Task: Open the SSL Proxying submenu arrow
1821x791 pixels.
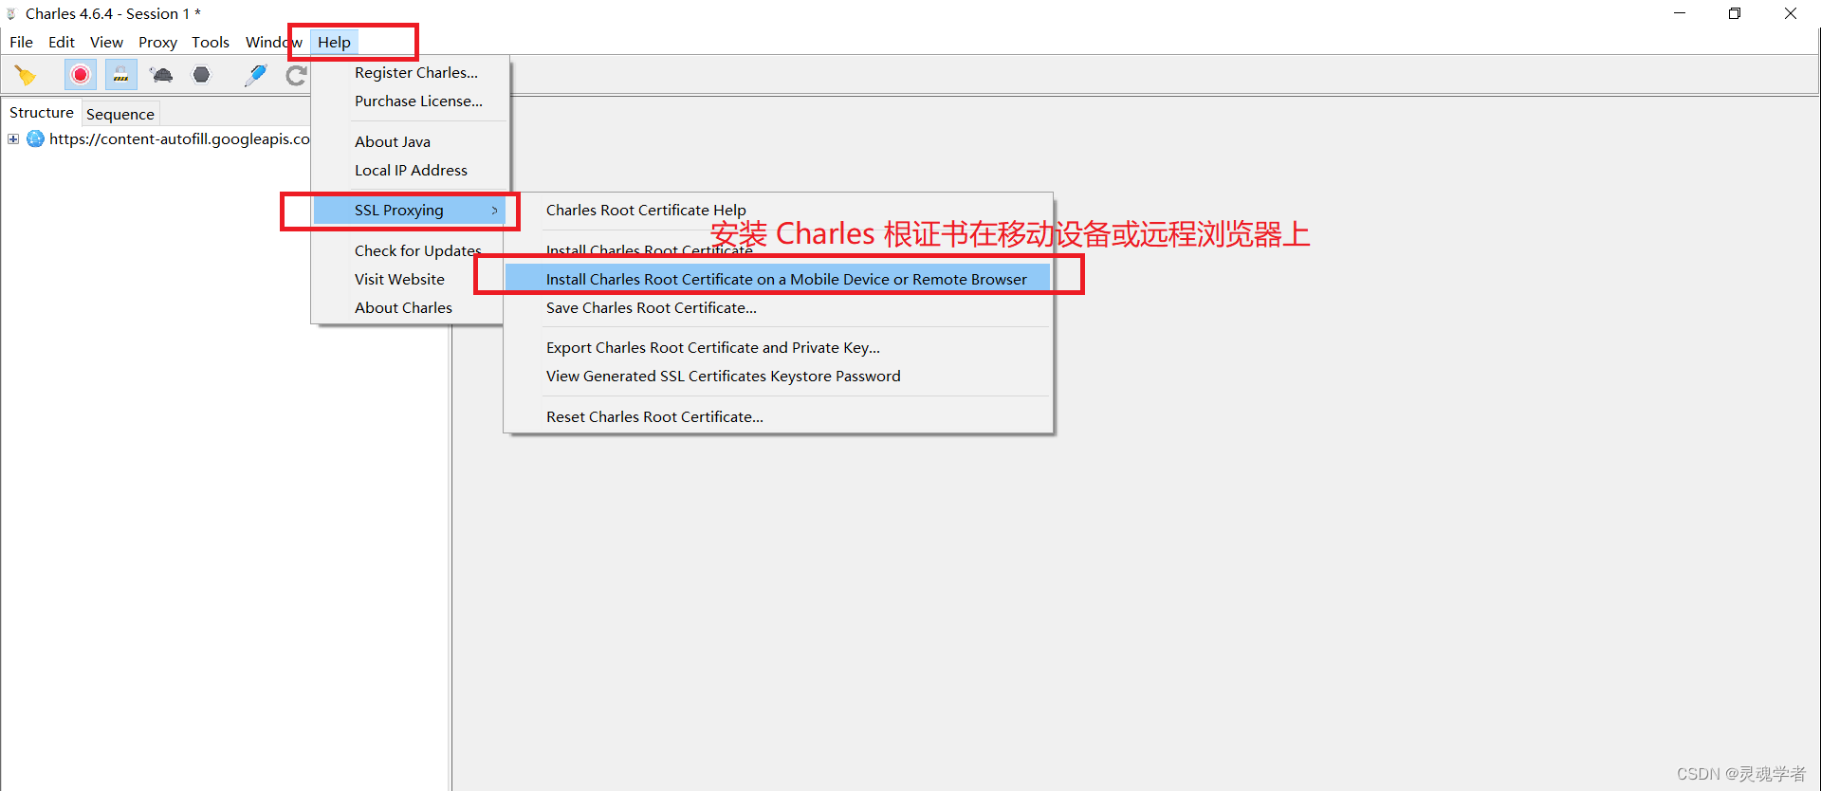Action: pos(494,211)
